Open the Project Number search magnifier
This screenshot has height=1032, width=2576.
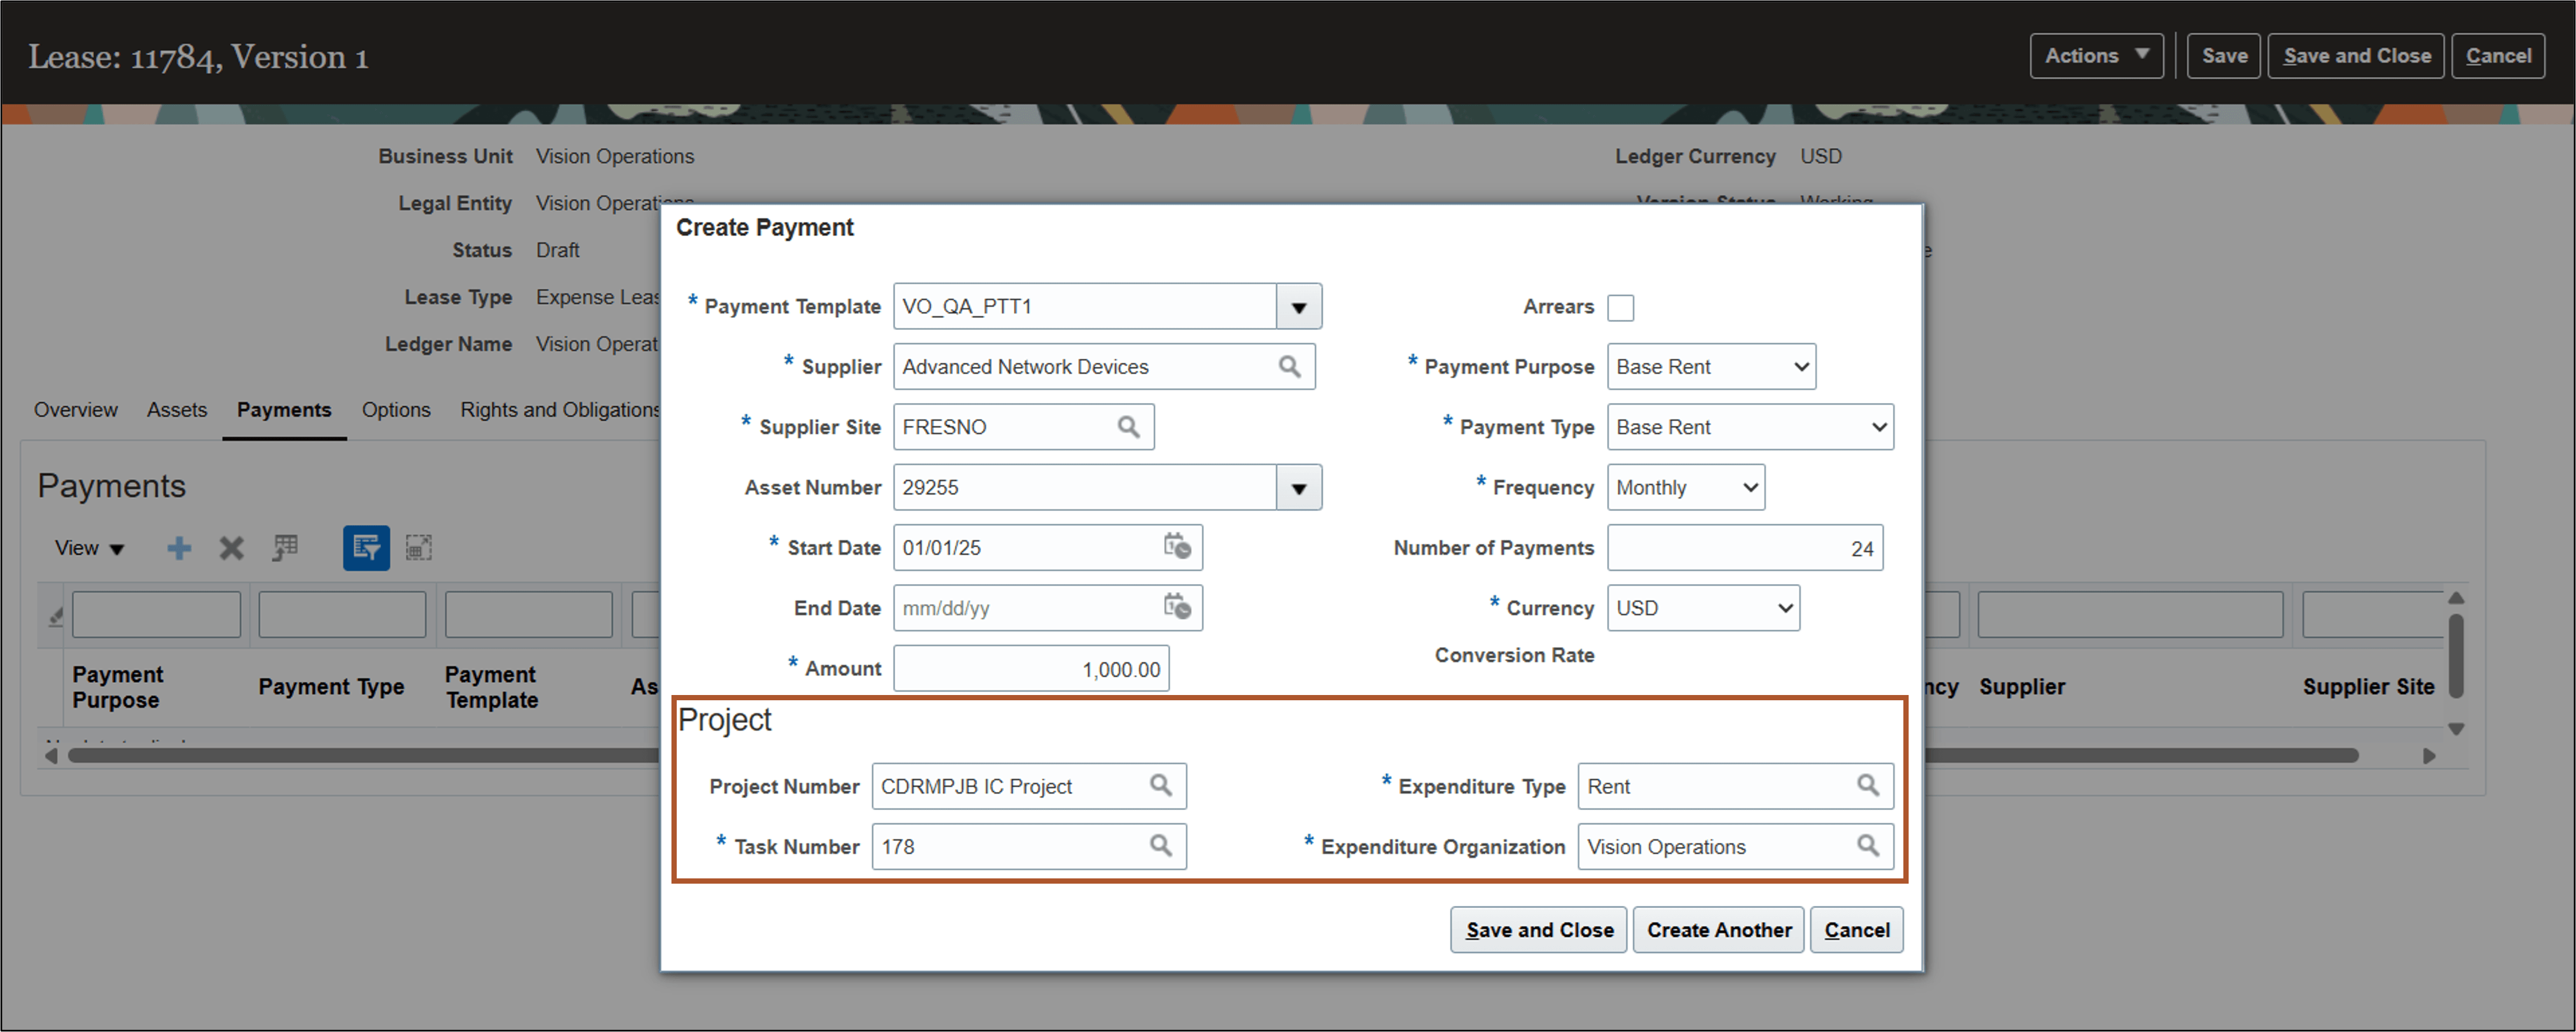(1161, 786)
